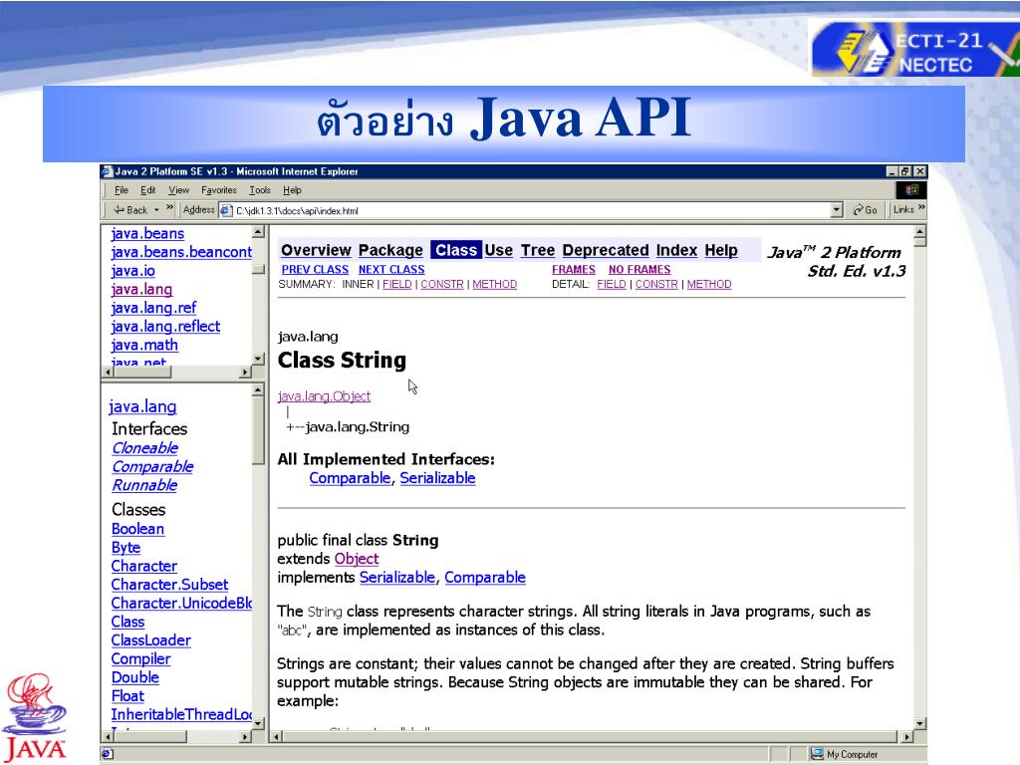Open the Byte class link

point(126,548)
